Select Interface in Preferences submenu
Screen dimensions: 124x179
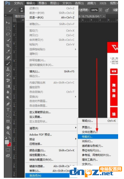pyautogui.click(x=98, y=127)
